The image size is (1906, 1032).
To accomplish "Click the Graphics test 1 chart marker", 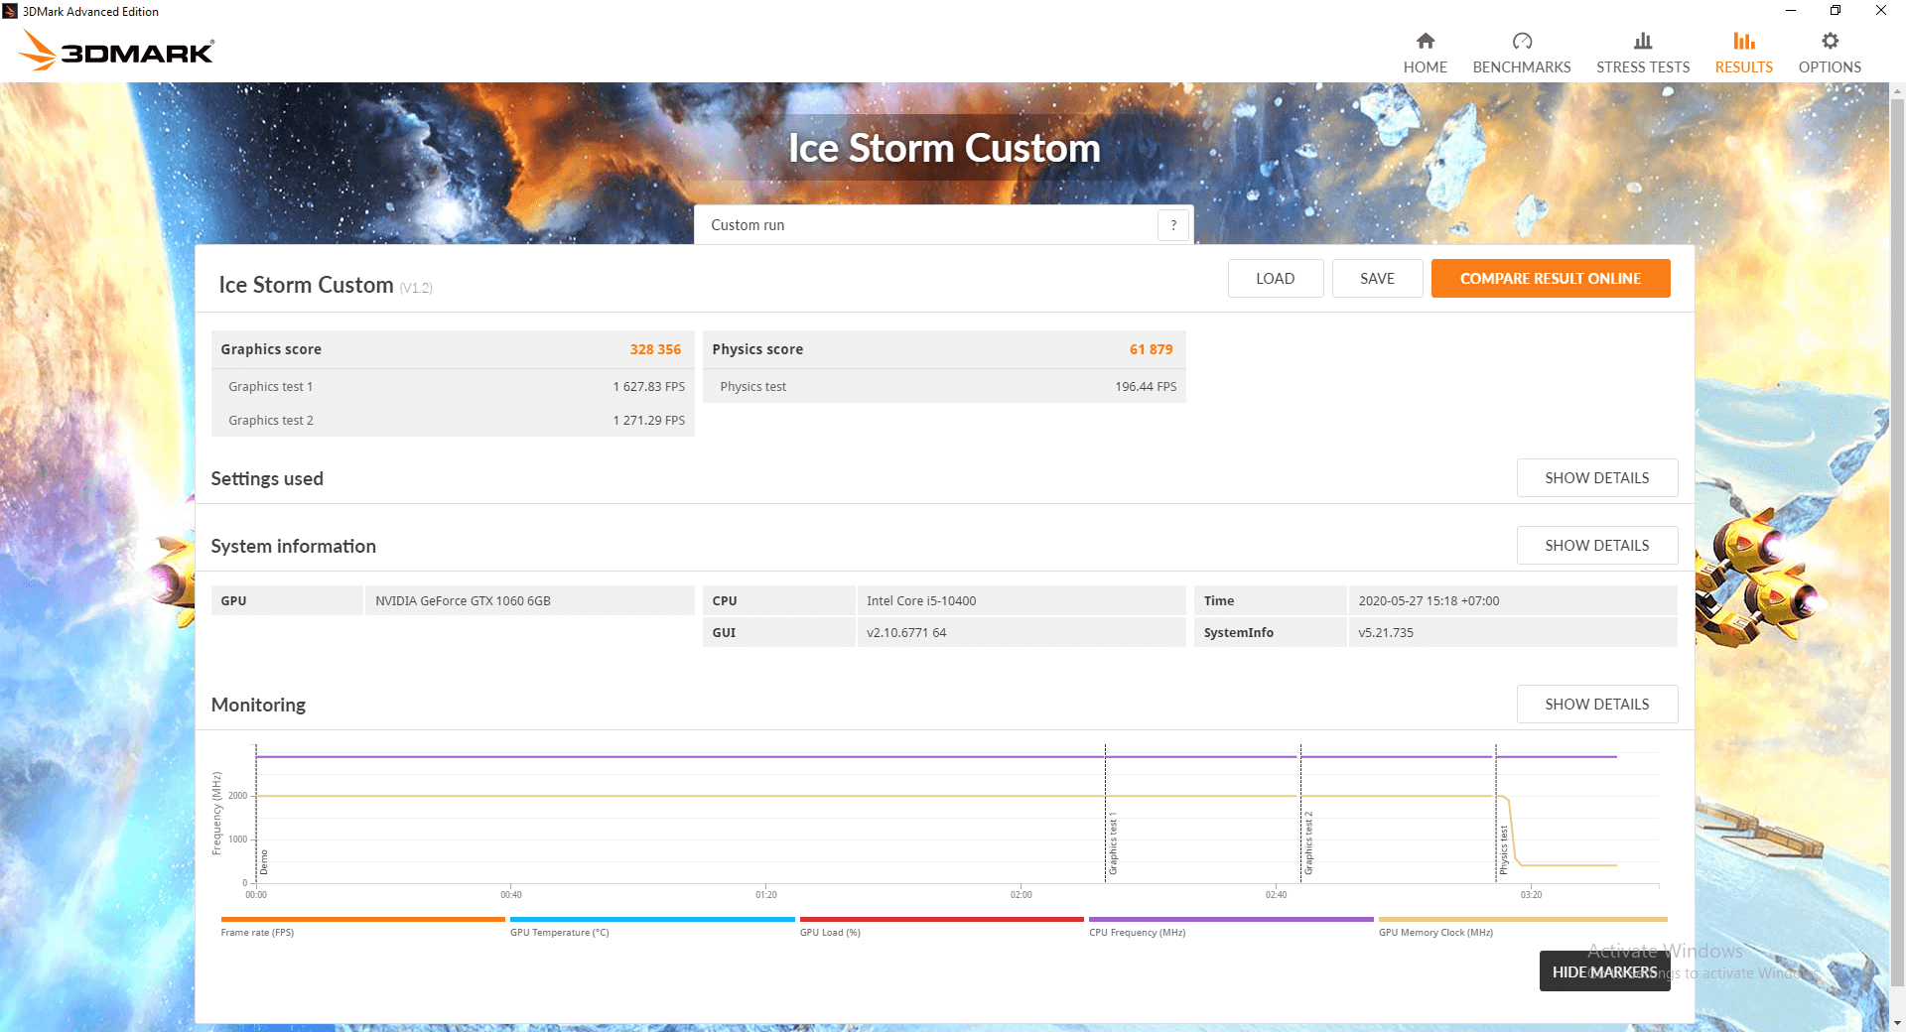I will (1113, 843).
